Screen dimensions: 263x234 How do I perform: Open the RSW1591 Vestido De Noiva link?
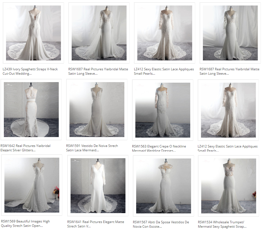[92, 147]
